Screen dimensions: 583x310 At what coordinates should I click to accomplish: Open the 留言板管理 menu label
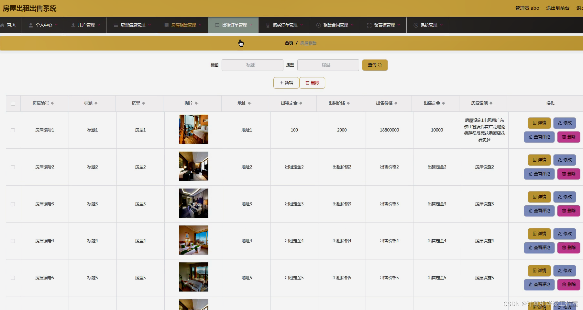pos(385,25)
